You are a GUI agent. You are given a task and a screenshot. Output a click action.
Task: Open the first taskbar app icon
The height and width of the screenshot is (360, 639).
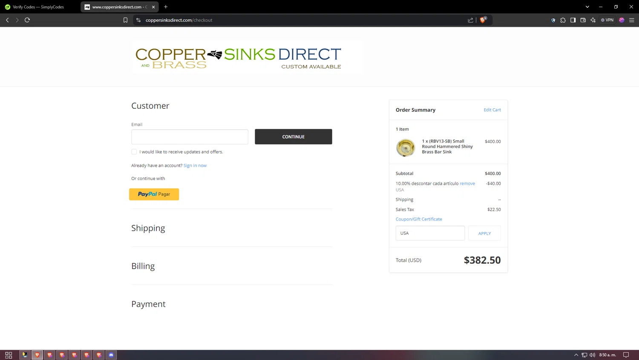[x=25, y=355]
